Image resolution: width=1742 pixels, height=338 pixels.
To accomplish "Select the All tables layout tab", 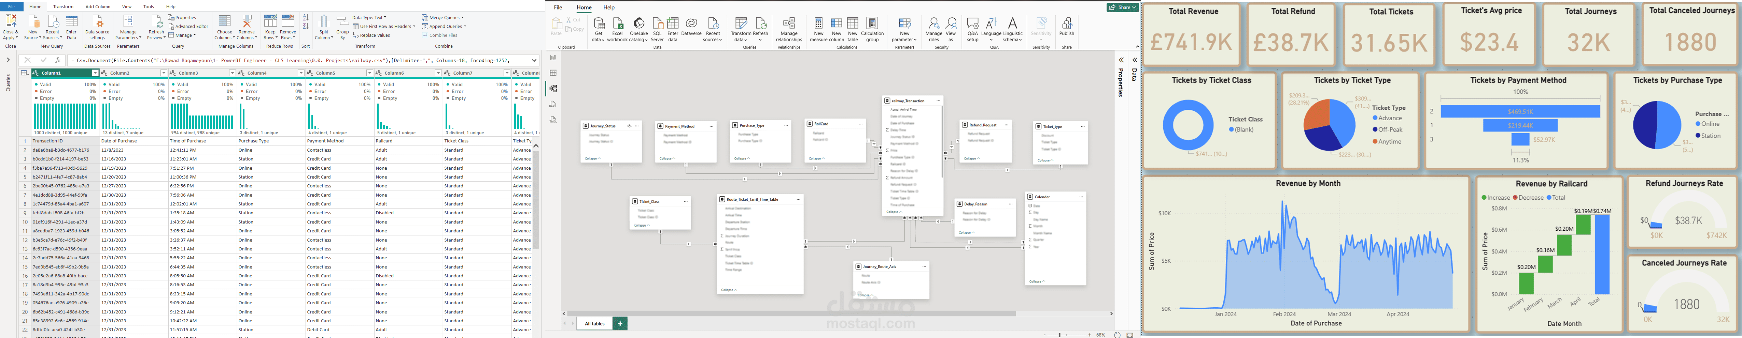I will (x=594, y=324).
